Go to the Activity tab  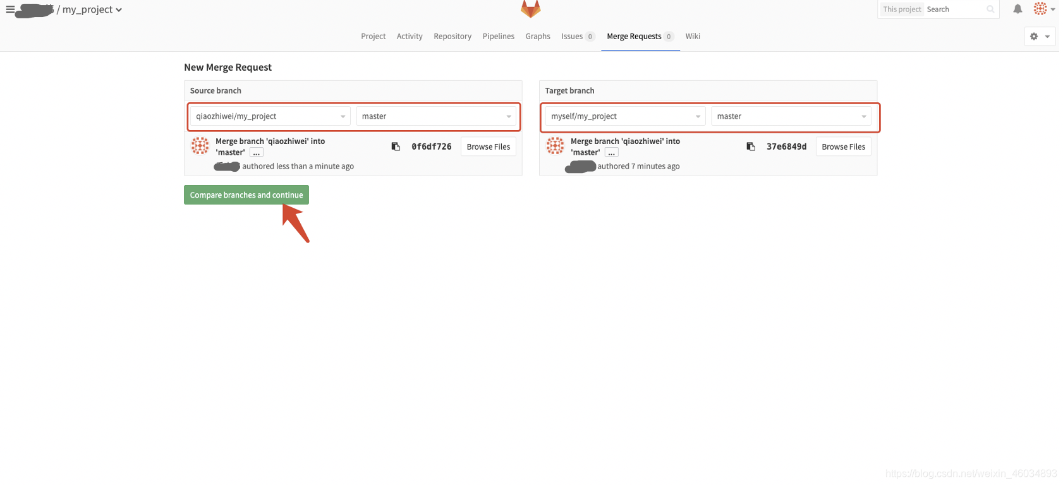pyautogui.click(x=410, y=37)
